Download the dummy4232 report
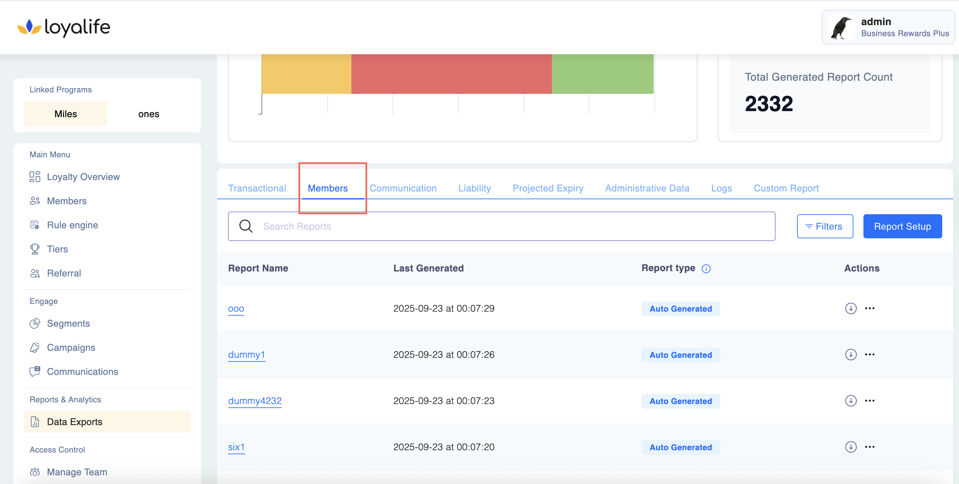The height and width of the screenshot is (484, 959). point(850,401)
